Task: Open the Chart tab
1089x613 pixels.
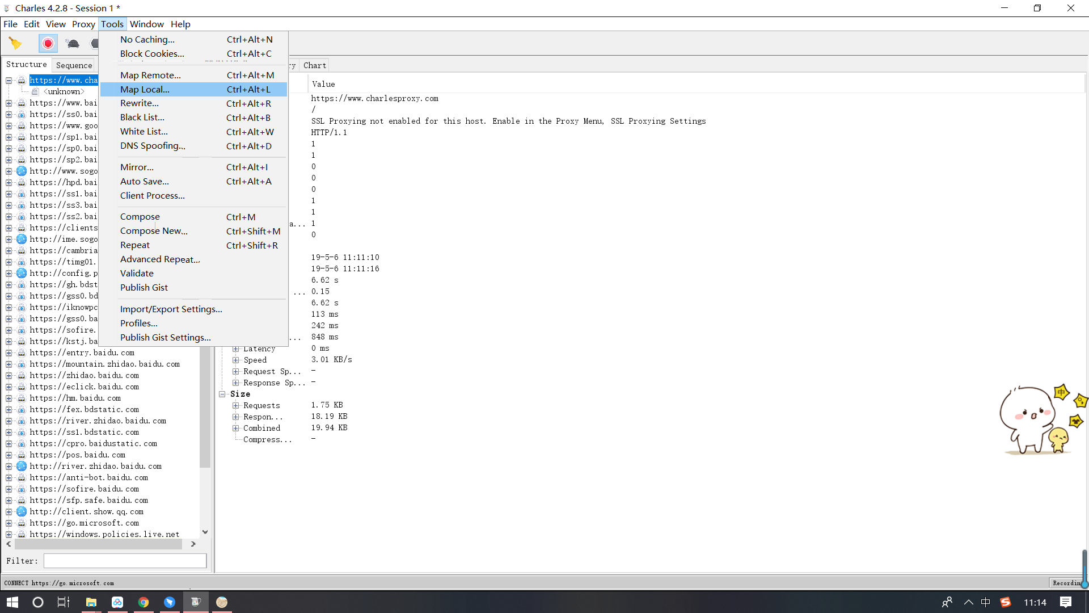Action: point(314,65)
